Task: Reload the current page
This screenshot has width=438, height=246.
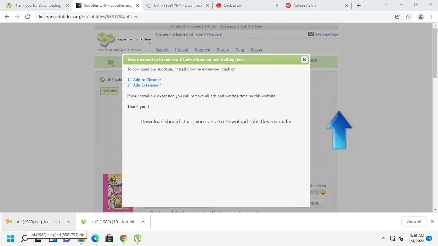Action: (x=28, y=17)
